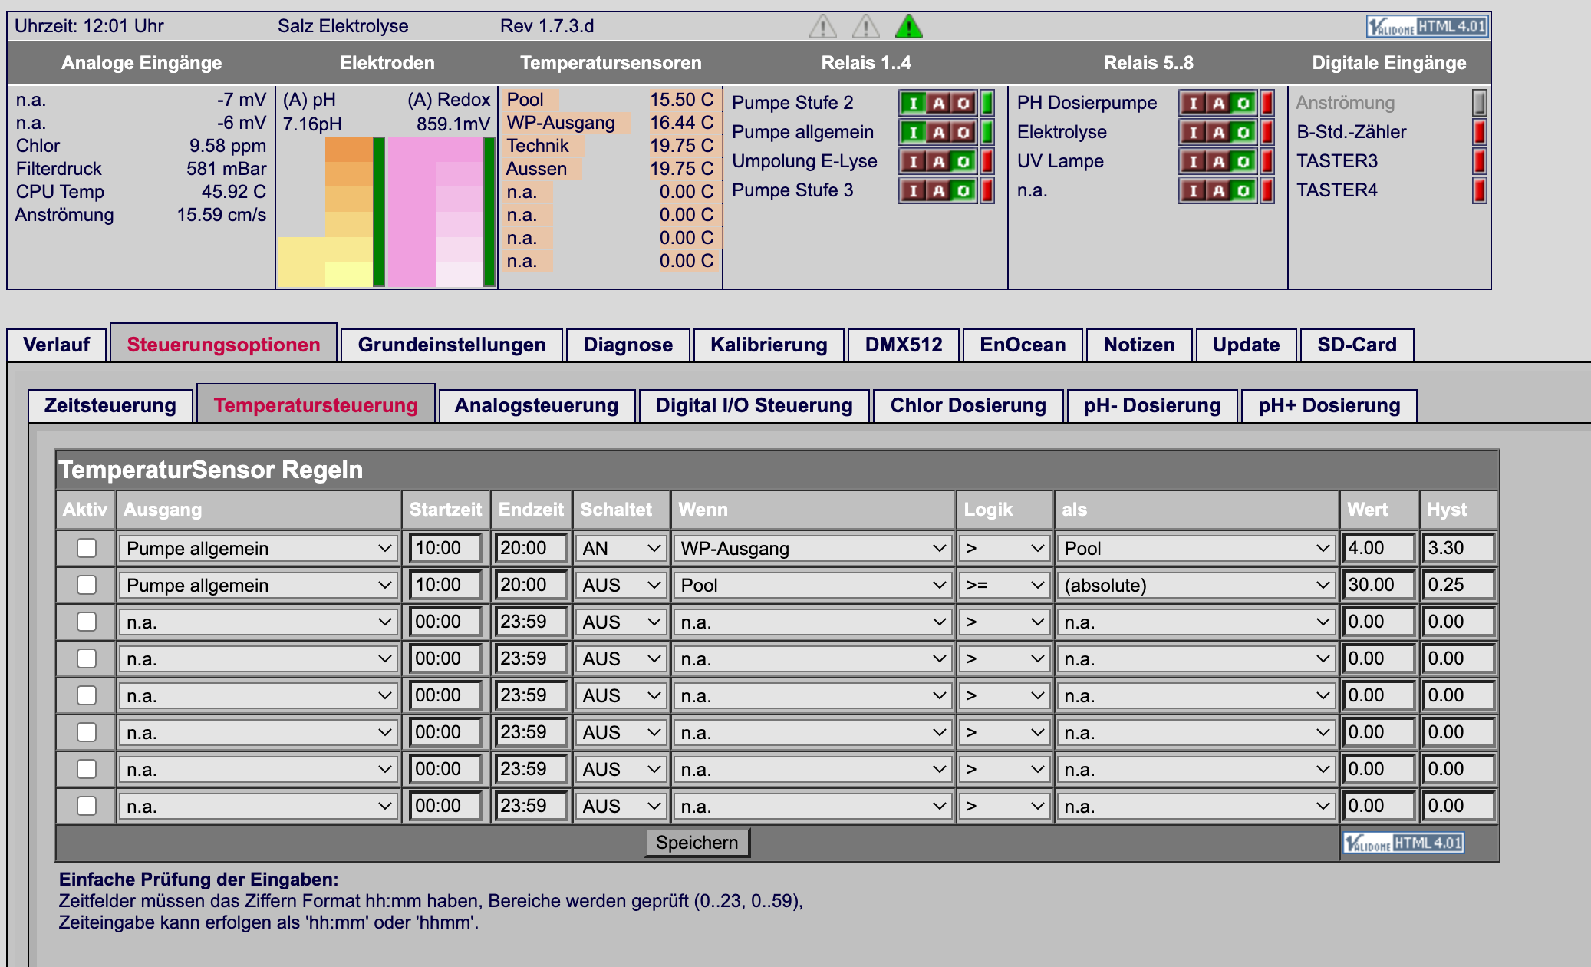The image size is (1591, 967).
Task: Open the Kalibrierung tab
Action: point(769,345)
